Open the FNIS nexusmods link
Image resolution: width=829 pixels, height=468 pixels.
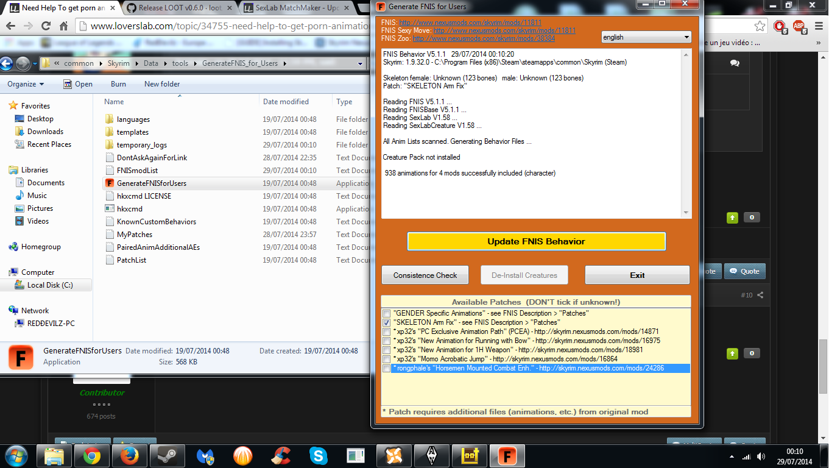(x=470, y=23)
